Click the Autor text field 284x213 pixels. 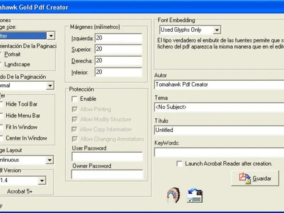pos(219,84)
